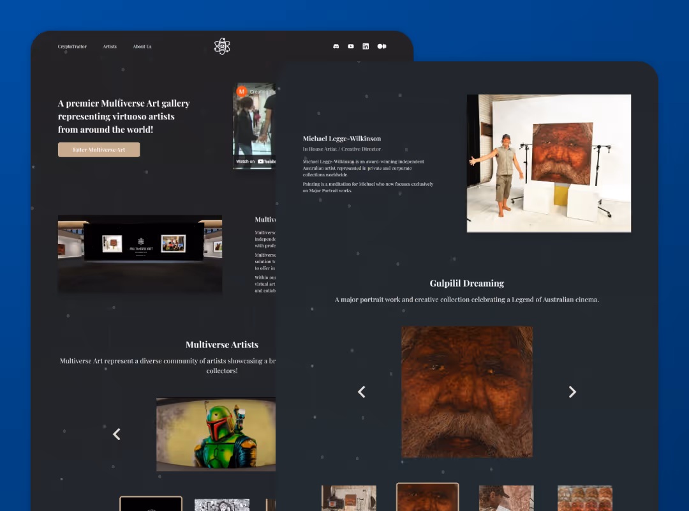Click the Multiverse Artists heading

click(222, 345)
